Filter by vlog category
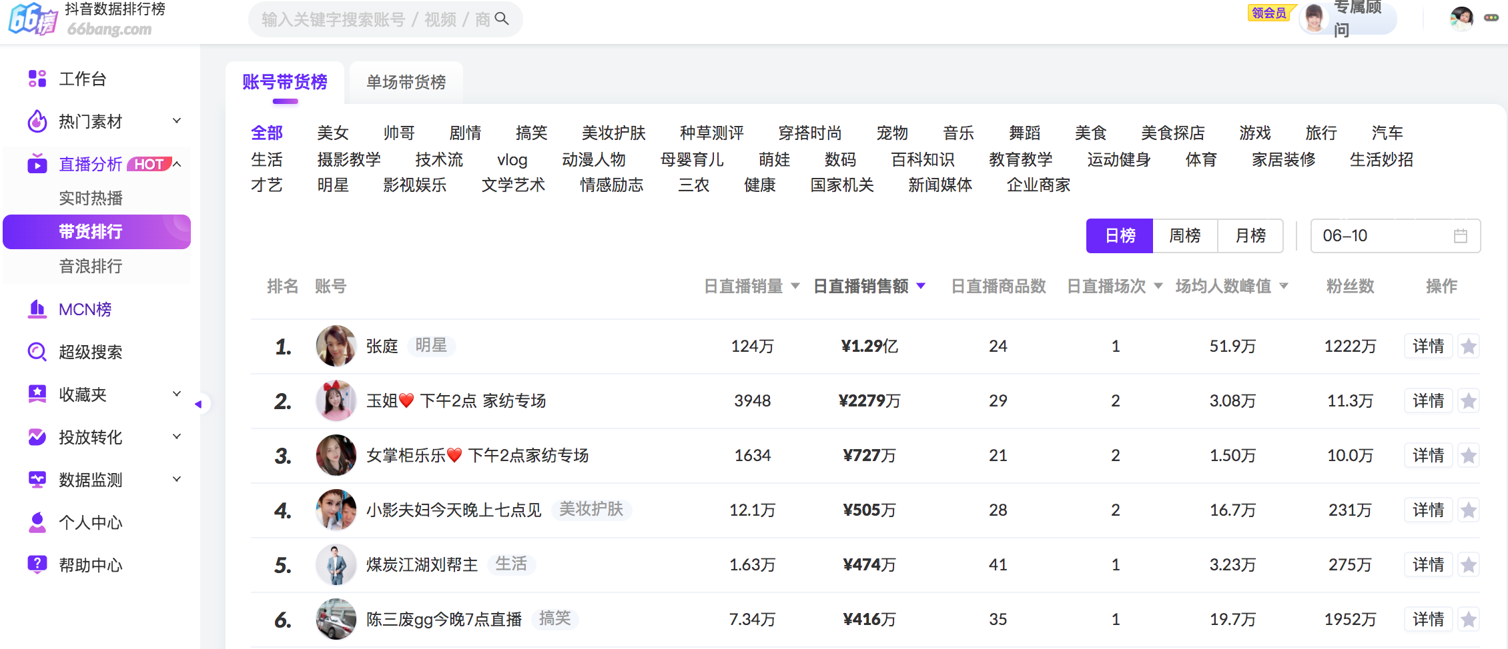 pos(512,159)
